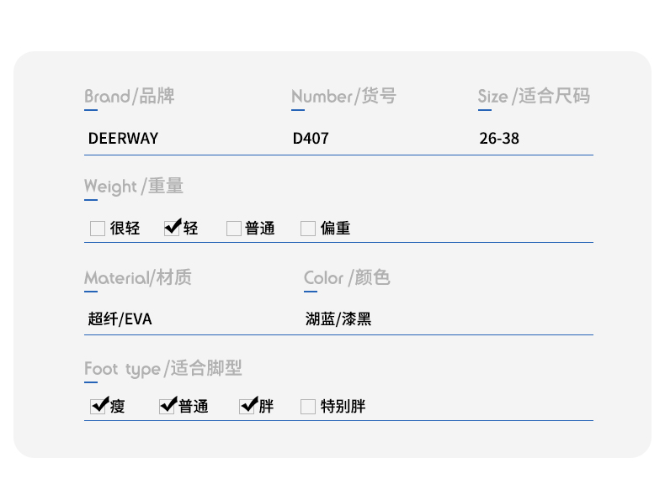
Task: Uncheck the 胖 foot type checkbox
Action: [x=247, y=407]
